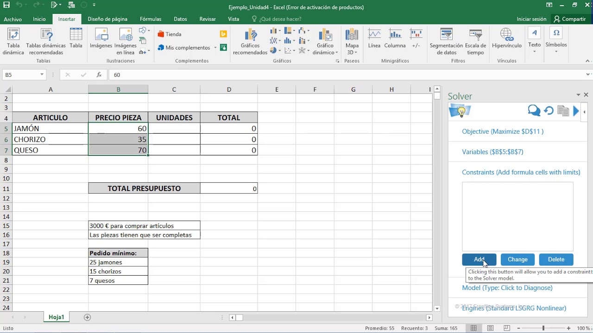This screenshot has height=333, width=593.
Task: Open the Archivo menu
Action: coord(13,19)
